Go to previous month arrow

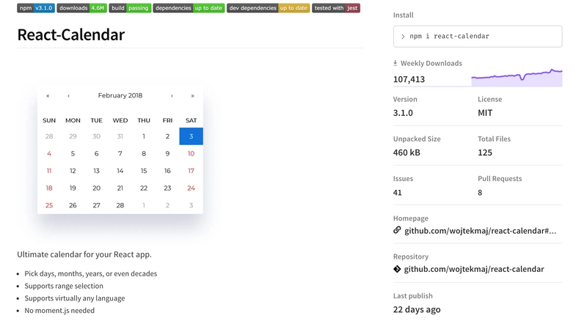[68, 96]
